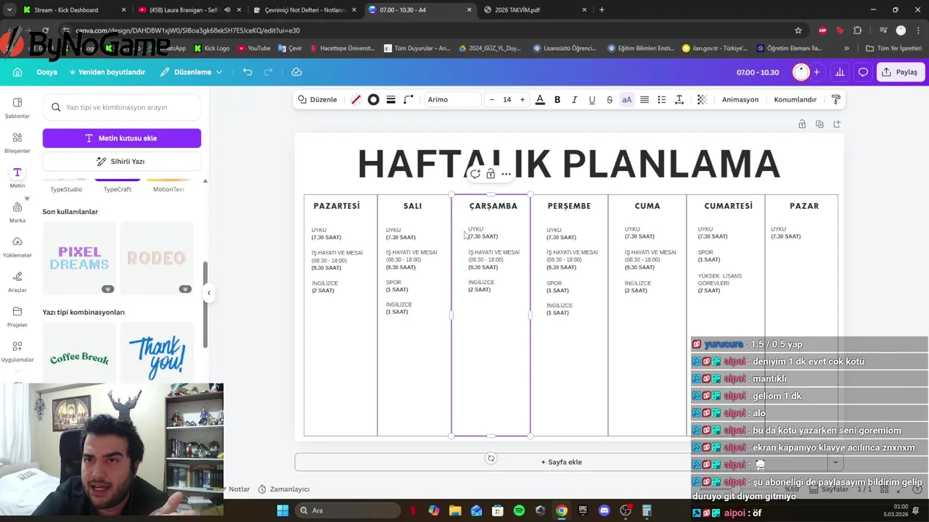Toggle uppercase aA text formatting
This screenshot has width=929, height=522.
(626, 99)
